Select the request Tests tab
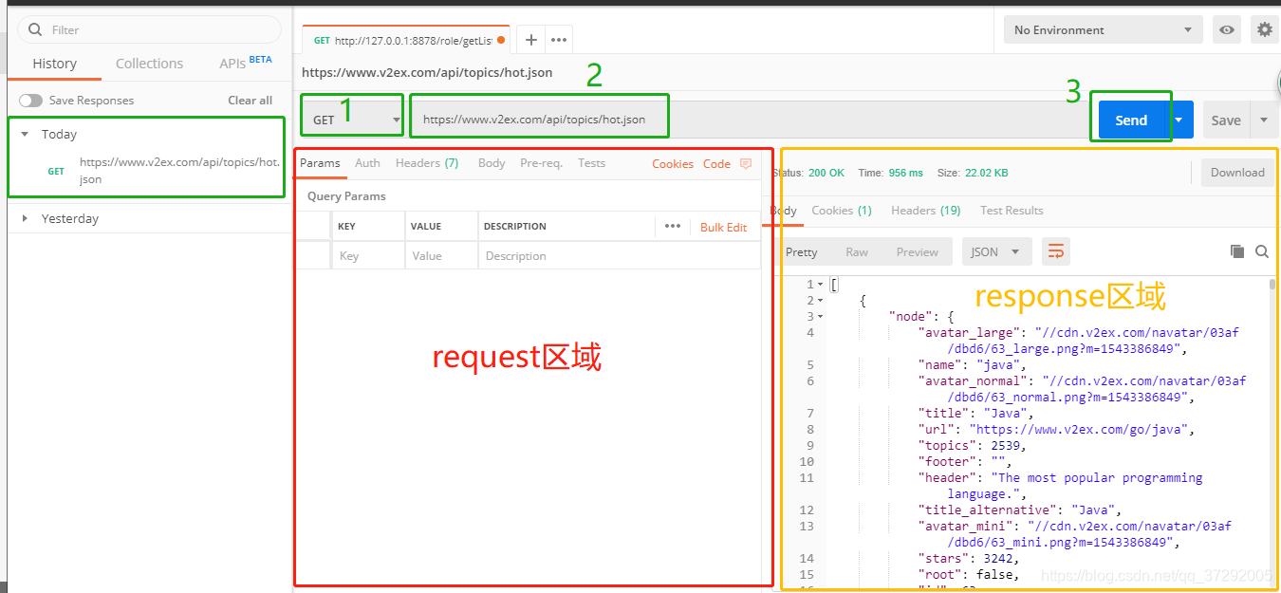The image size is (1281, 593). click(591, 163)
